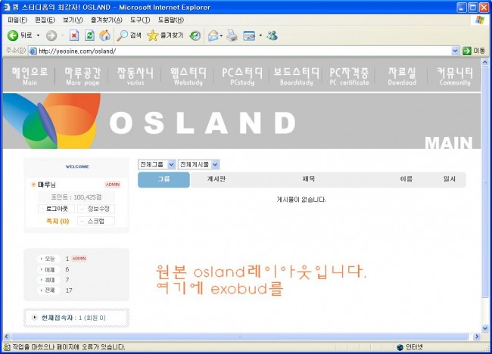Open the 편집(E) menu

[45, 20]
